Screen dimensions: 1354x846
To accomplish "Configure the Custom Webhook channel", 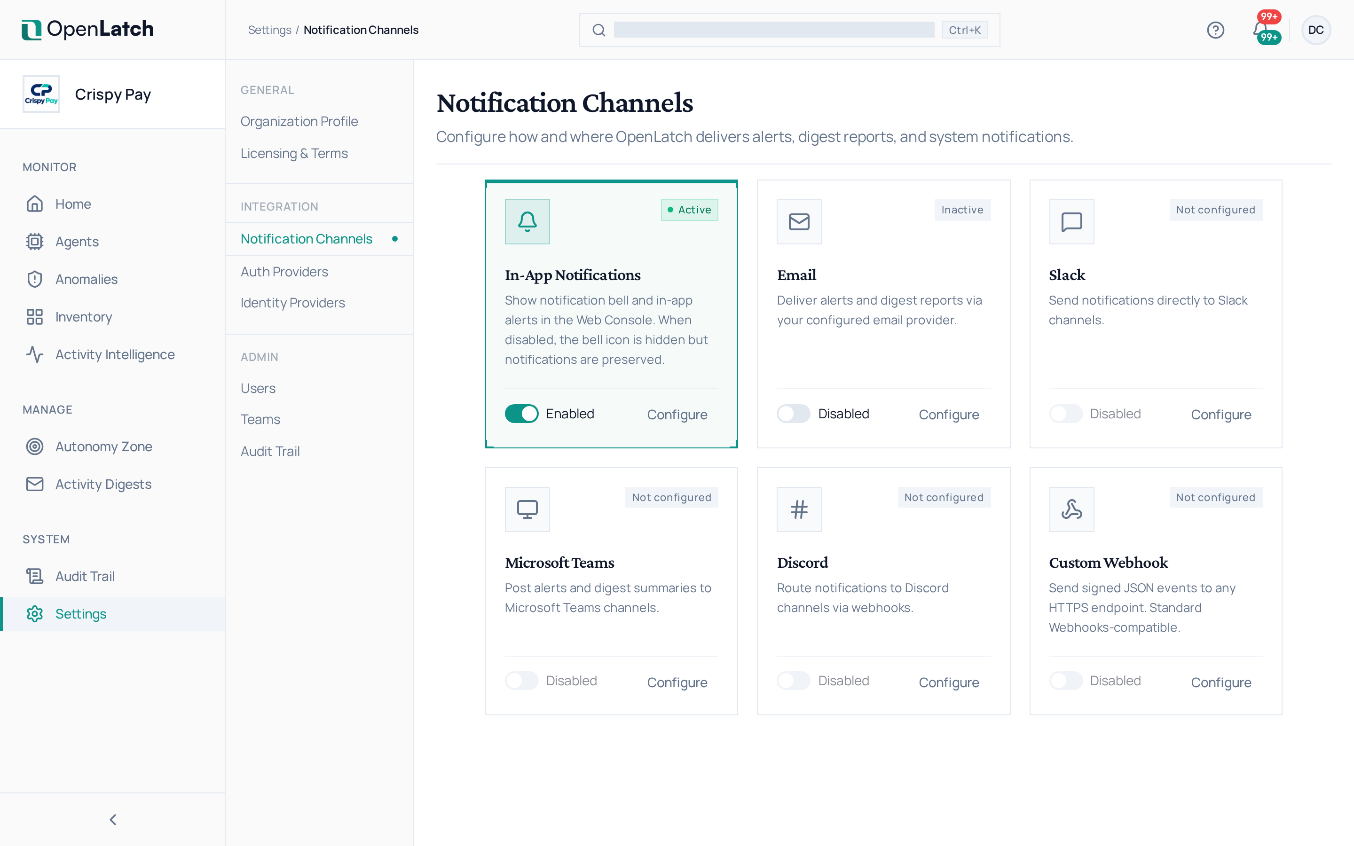I will (1221, 682).
